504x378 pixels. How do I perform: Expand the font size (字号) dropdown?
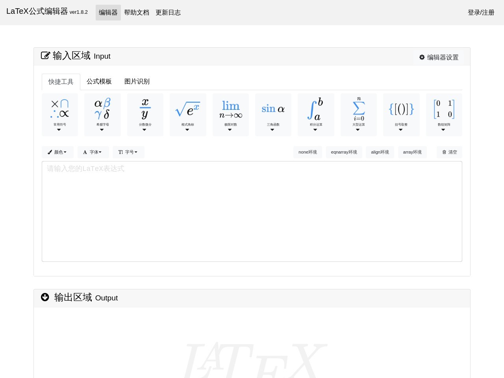pyautogui.click(x=128, y=152)
